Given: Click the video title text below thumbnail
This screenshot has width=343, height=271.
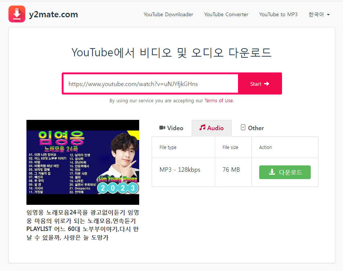Looking at the screenshot, I should [83, 225].
